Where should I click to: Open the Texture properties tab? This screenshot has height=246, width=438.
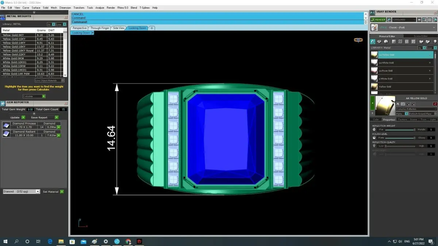pyautogui.click(x=402, y=120)
